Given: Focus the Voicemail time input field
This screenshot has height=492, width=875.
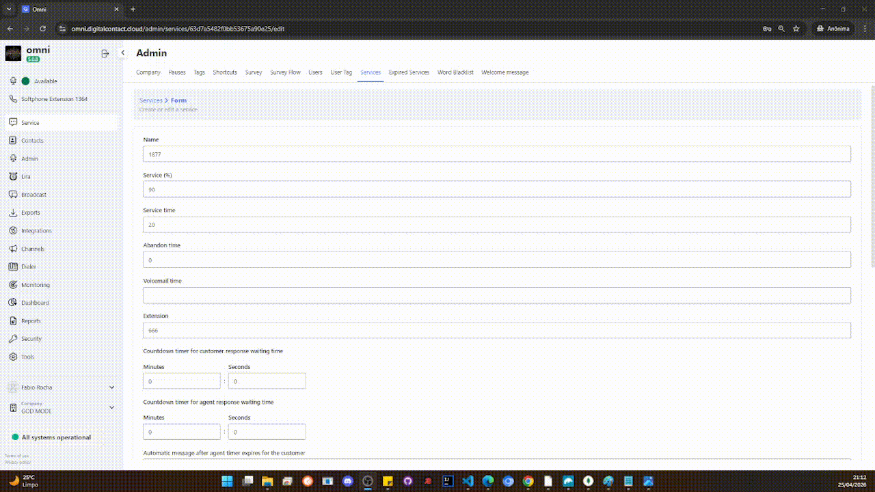Looking at the screenshot, I should pos(497,295).
